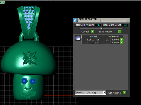This screenshot has width=141, height=105.
Task: Click the 0.06tw weight cell
Action: pyautogui.click(x=115, y=43)
